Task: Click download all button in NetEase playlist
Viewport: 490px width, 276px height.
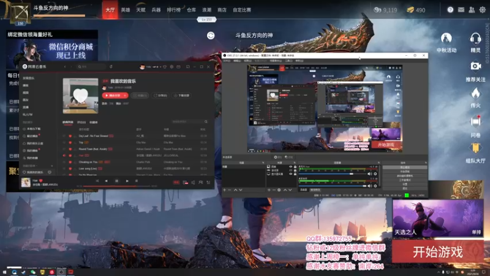Action: (x=181, y=96)
